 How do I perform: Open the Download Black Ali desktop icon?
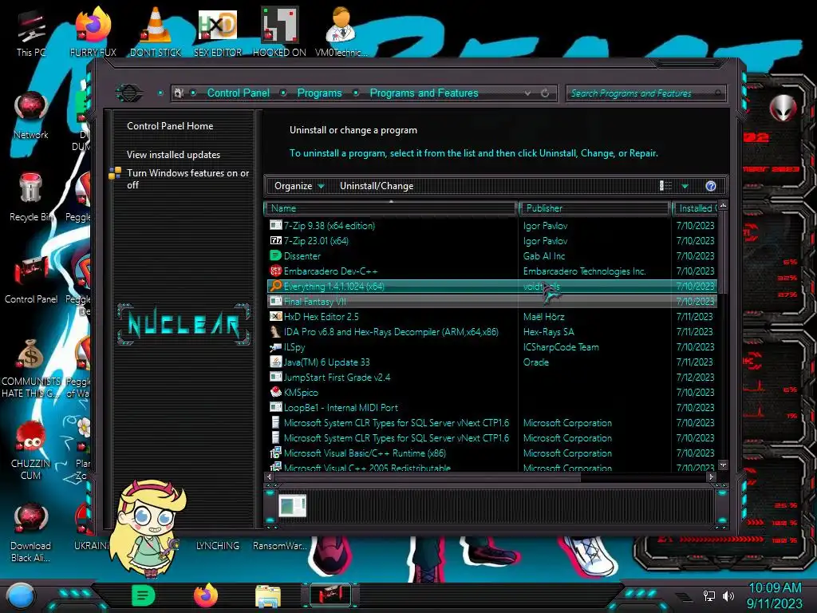[x=31, y=532]
